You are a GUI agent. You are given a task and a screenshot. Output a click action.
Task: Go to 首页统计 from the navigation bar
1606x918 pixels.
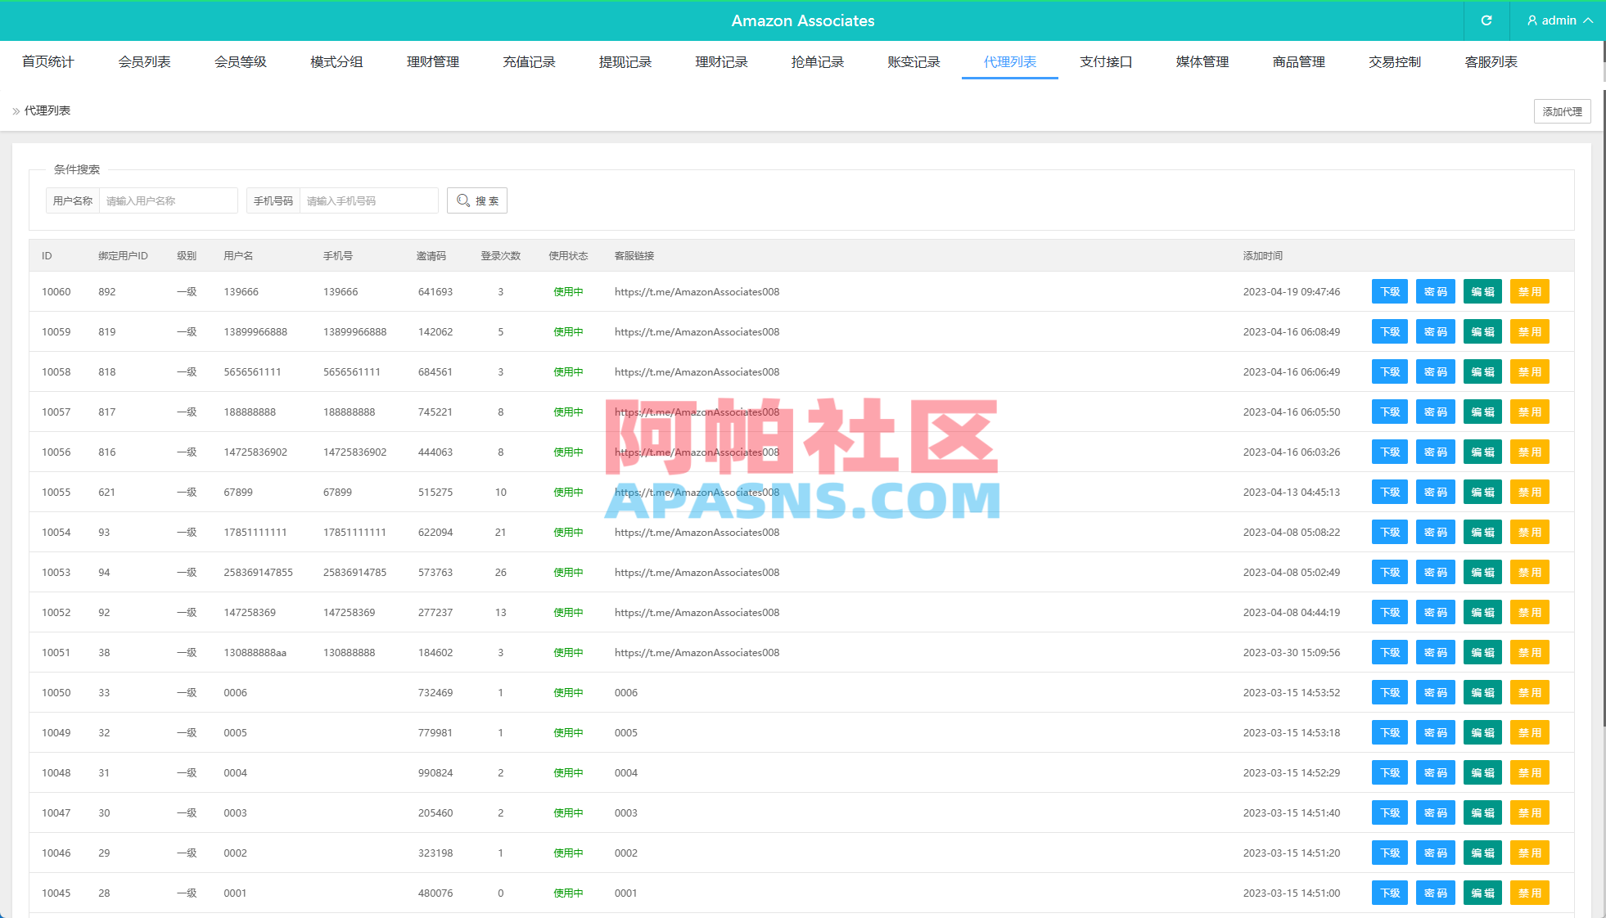(x=48, y=61)
